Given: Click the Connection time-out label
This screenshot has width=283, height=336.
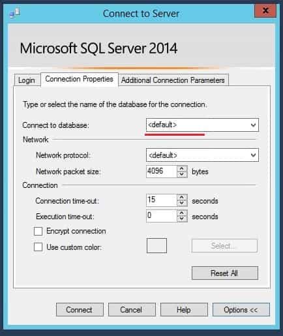Looking at the screenshot, I should tap(67, 201).
